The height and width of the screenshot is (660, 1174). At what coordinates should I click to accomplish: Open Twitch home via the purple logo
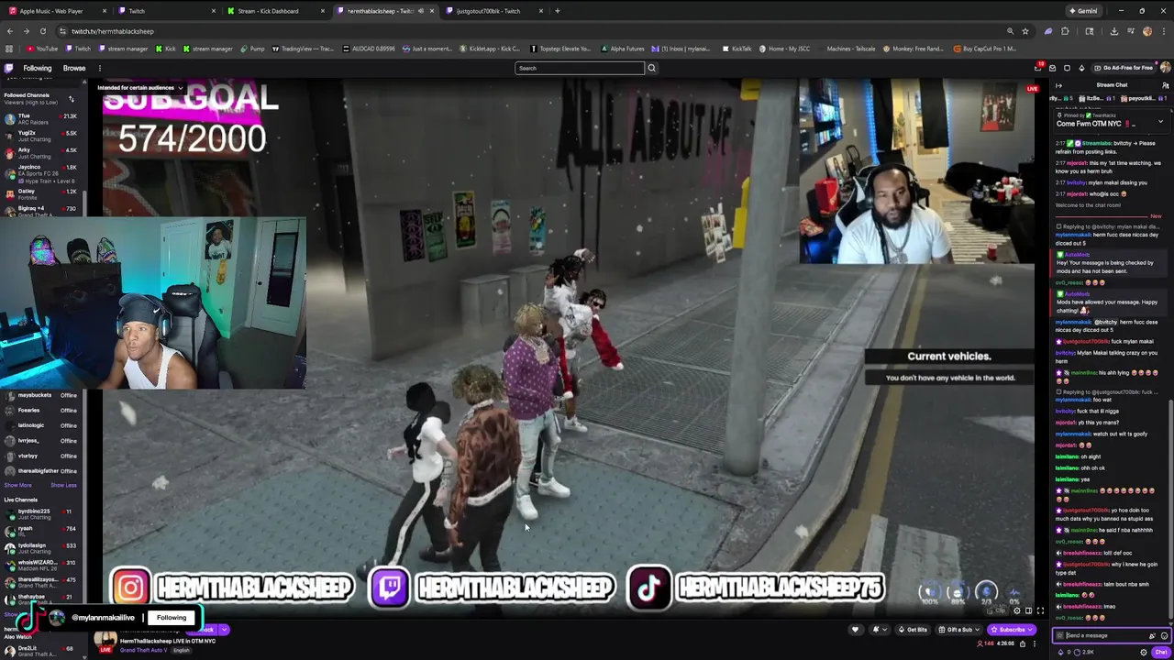[9, 68]
